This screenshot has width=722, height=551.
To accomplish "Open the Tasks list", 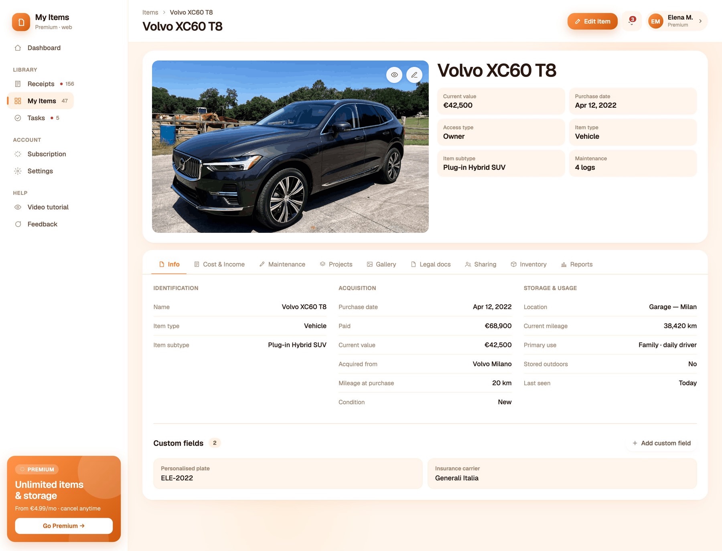I will (x=37, y=118).
